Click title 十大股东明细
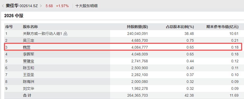Image resolution: width=244 pixels, height=99 pixels. (86, 6)
